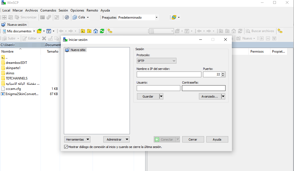The width and height of the screenshot is (294, 171).
Task: Open the Preferences gear icon
Action: [67, 17]
